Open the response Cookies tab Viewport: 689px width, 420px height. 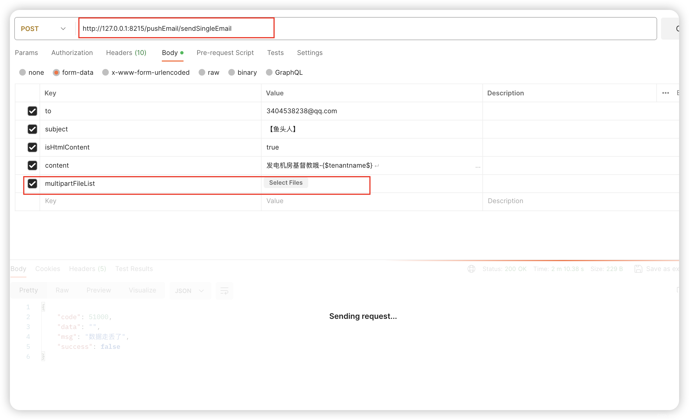coord(48,269)
